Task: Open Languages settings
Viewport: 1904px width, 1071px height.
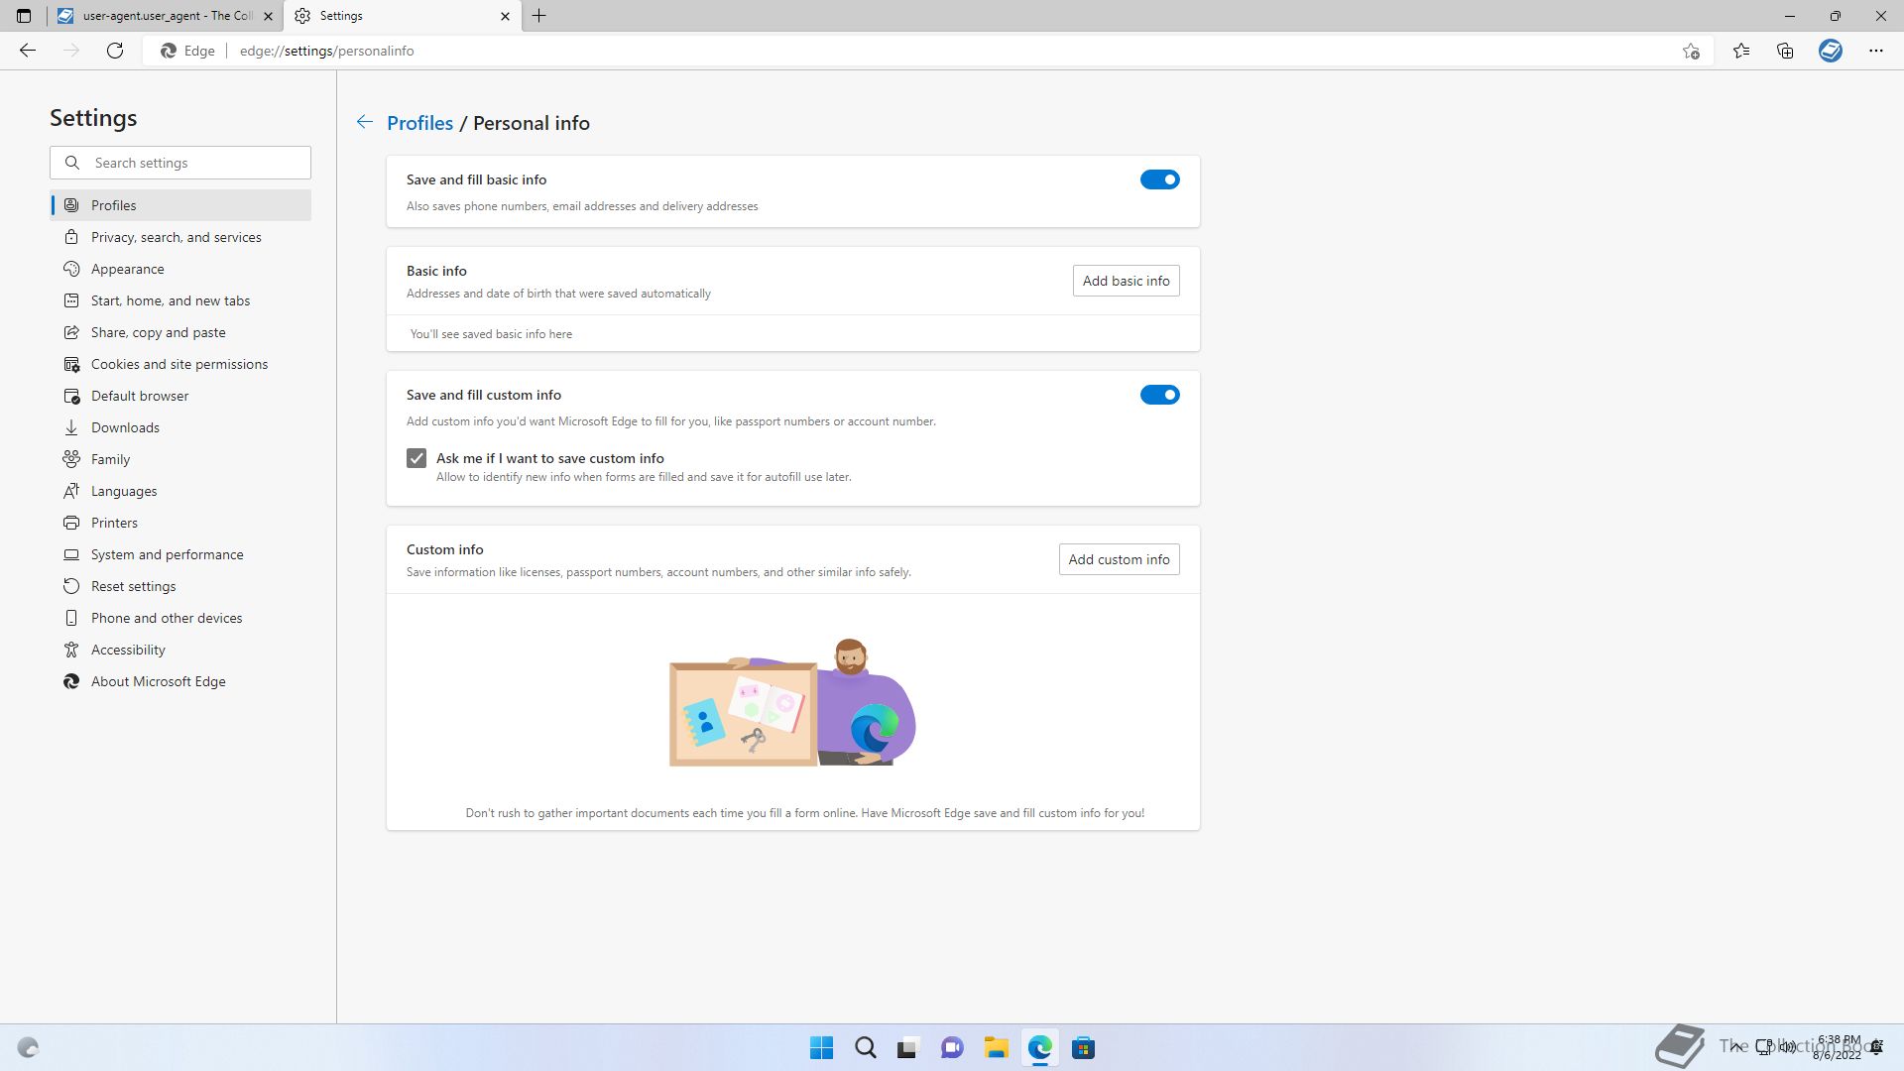Action: [180, 491]
